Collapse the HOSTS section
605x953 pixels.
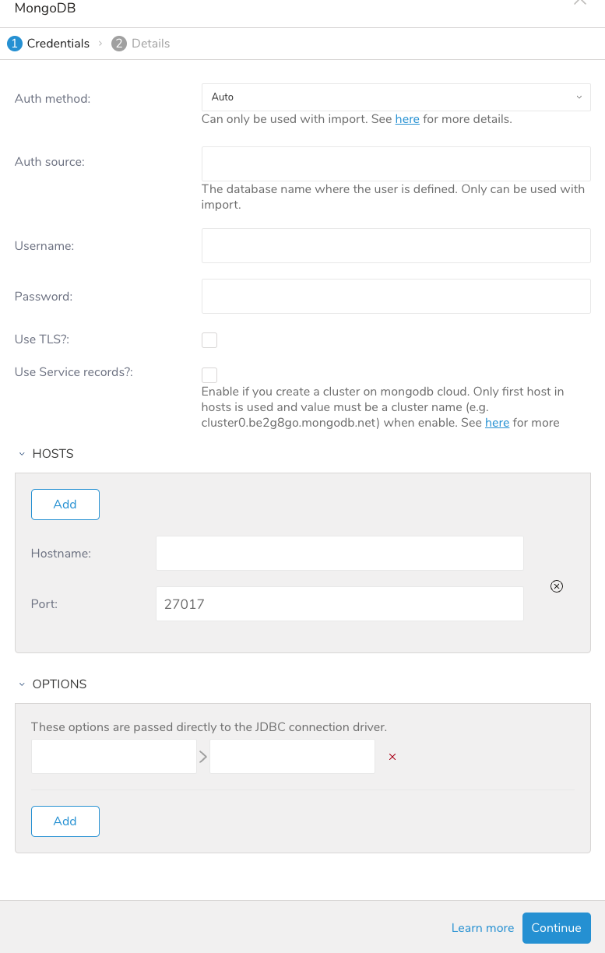(23, 453)
